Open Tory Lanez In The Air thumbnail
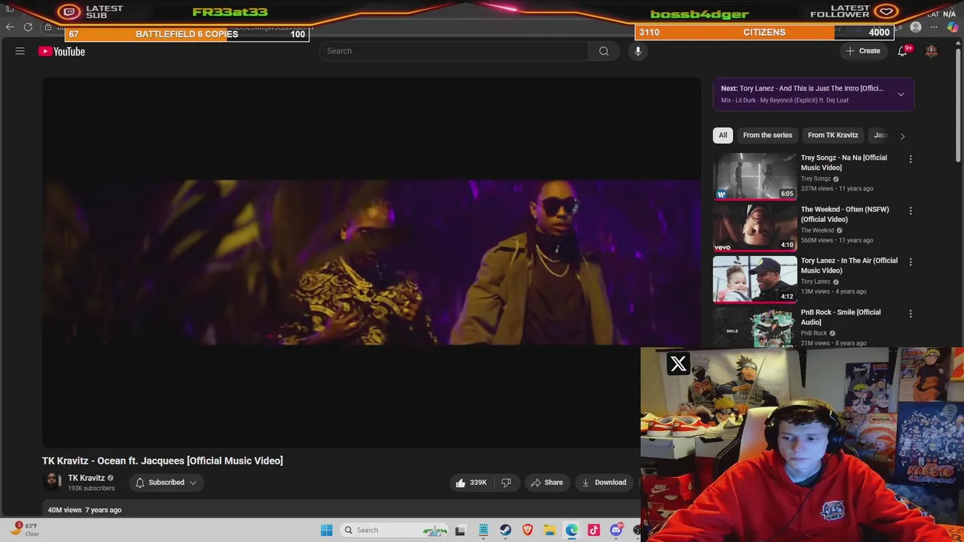The width and height of the screenshot is (964, 542). tap(755, 279)
